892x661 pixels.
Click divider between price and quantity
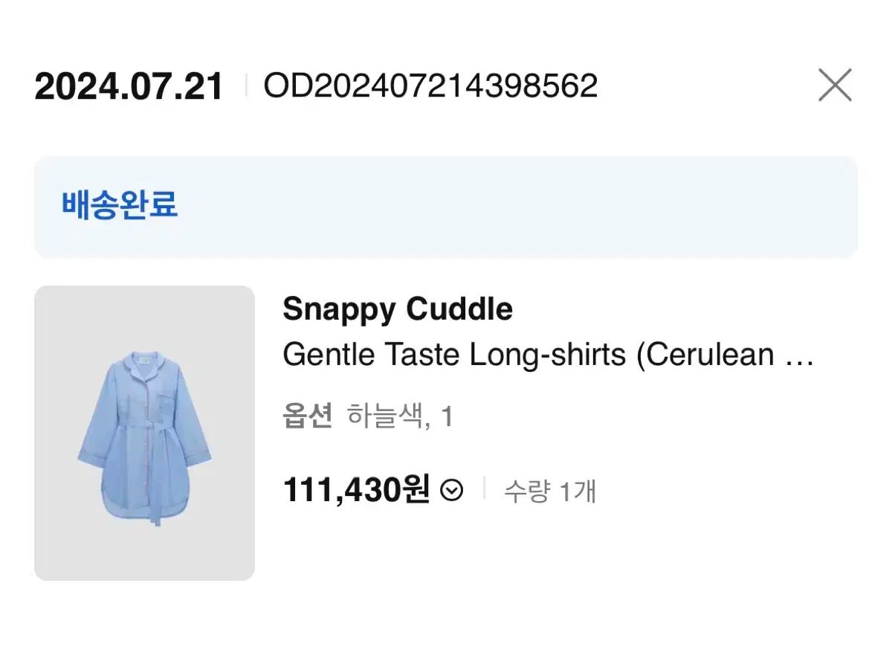[484, 489]
